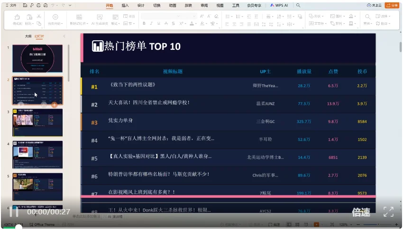Click the video progress bar handle
This screenshot has height=230, width=403.
tap(18, 228)
